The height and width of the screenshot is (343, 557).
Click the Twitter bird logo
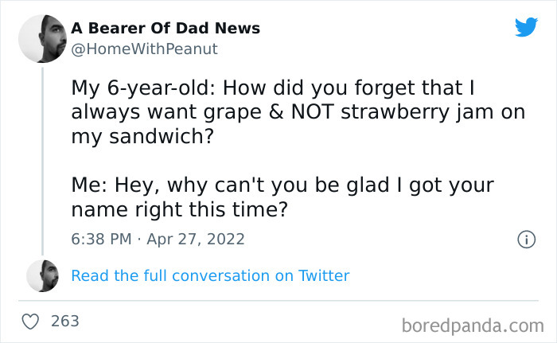coord(526,27)
